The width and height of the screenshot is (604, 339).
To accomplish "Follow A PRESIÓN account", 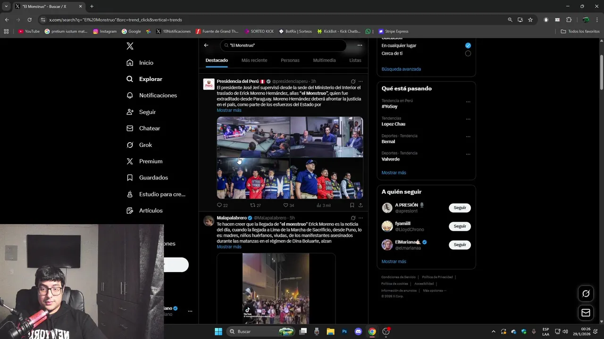I will click(x=460, y=208).
